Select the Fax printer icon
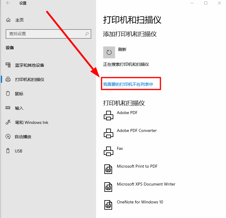This screenshot has height=218, width=226. (x=109, y=151)
